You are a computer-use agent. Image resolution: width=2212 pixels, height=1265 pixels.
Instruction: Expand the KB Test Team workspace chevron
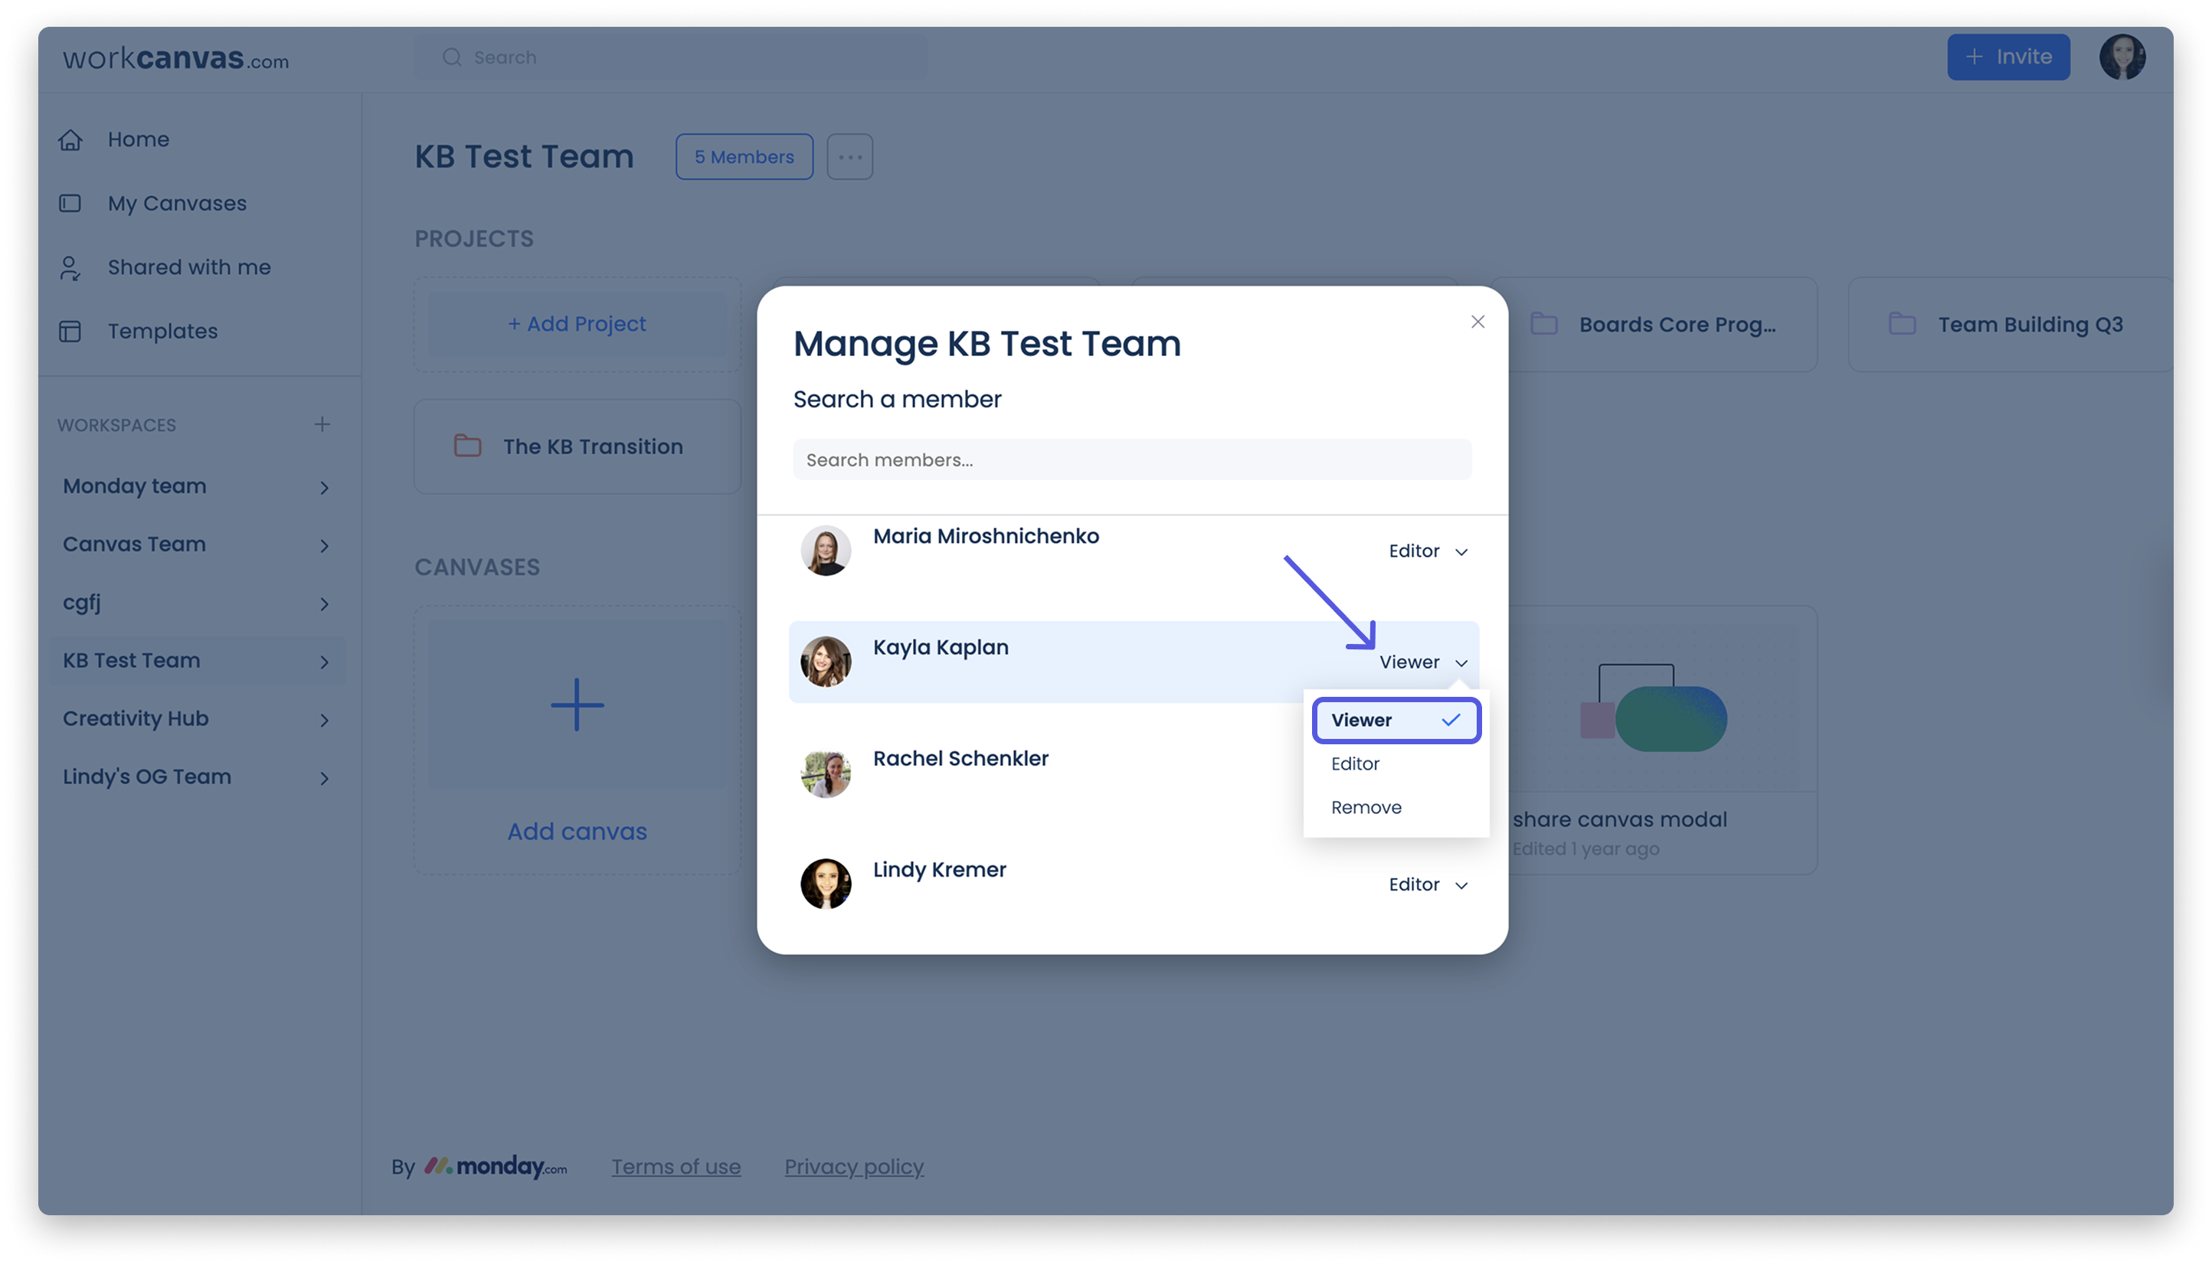pos(324,662)
